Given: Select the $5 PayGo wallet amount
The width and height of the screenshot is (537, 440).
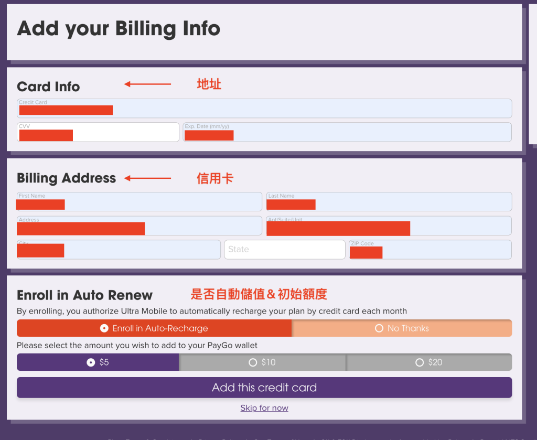Looking at the screenshot, I should (x=98, y=362).
